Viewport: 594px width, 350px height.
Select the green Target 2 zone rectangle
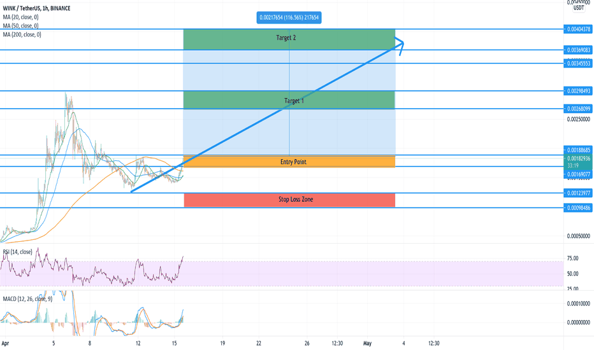click(x=289, y=39)
